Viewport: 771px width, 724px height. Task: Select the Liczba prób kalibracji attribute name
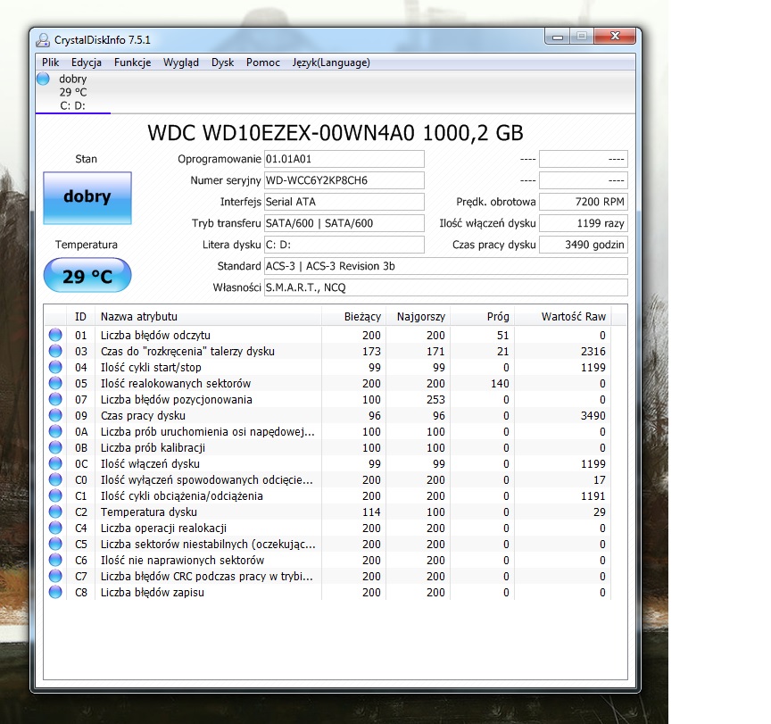point(153,448)
